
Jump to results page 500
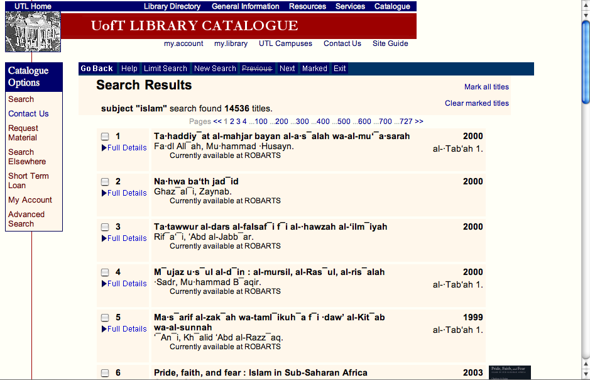344,121
